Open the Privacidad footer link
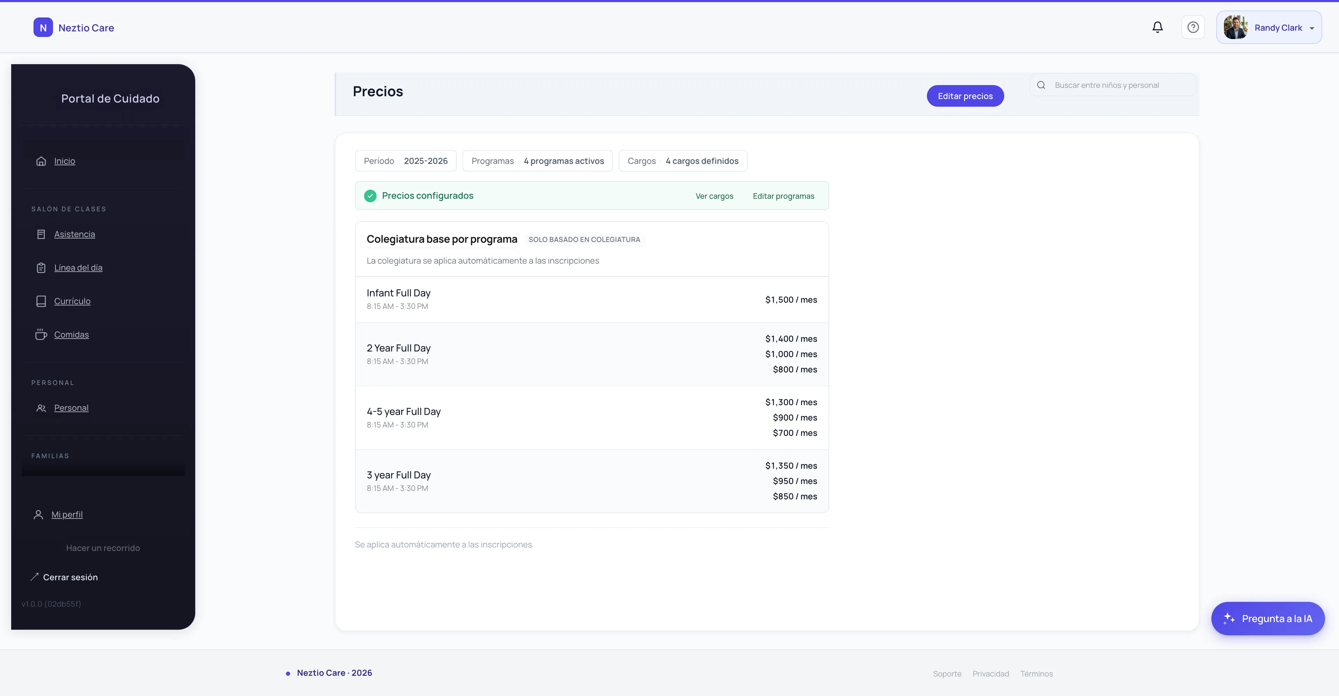 coord(991,674)
